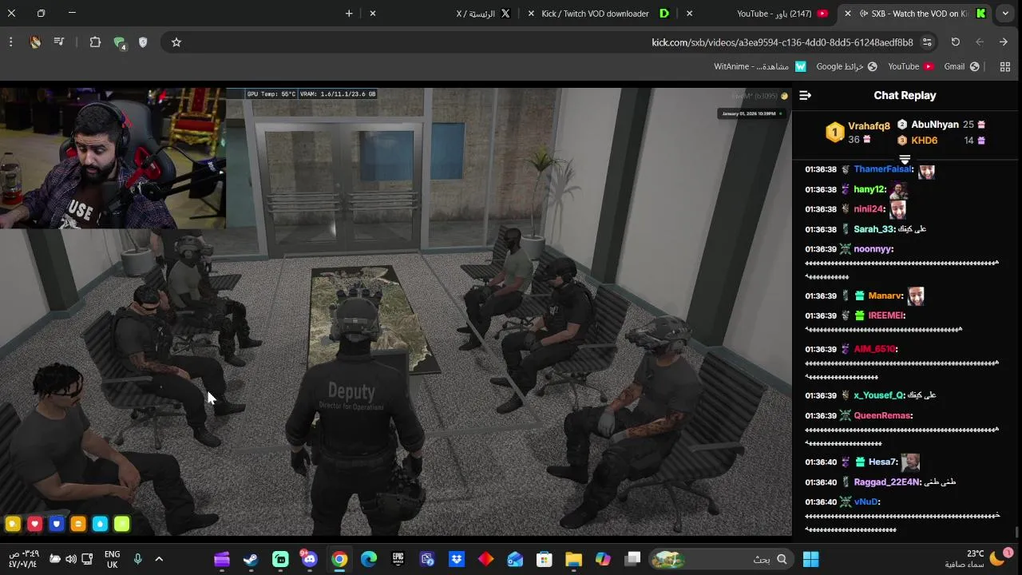
Task: Open the tab search dropdown
Action: click(x=1005, y=14)
